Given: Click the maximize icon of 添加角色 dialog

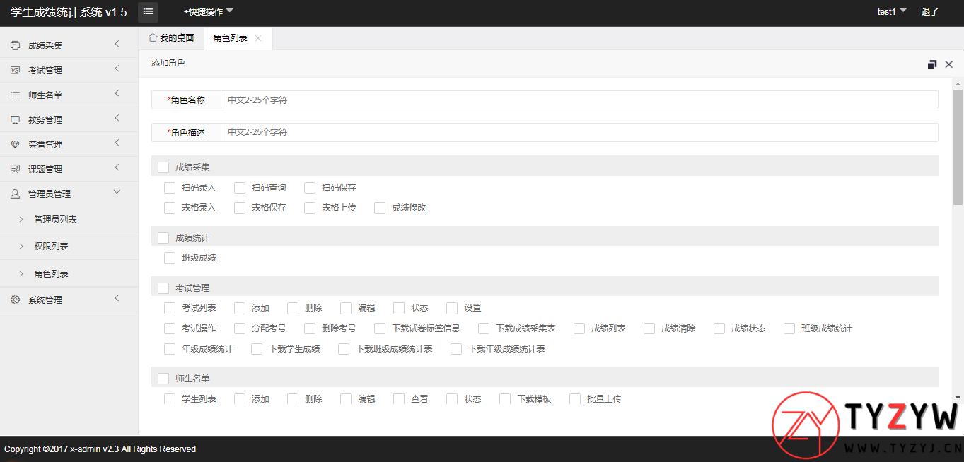Looking at the screenshot, I should tap(932, 64).
